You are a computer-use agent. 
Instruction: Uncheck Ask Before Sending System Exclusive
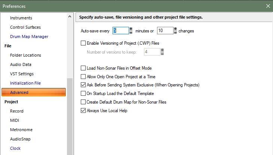tap(83, 85)
